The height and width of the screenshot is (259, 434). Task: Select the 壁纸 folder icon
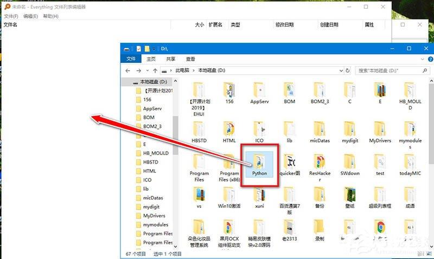(x=350, y=195)
